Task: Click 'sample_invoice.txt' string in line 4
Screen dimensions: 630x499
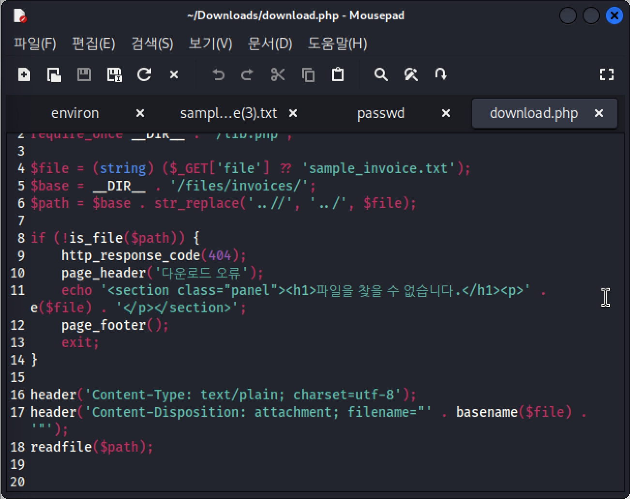Action: pyautogui.click(x=378, y=168)
